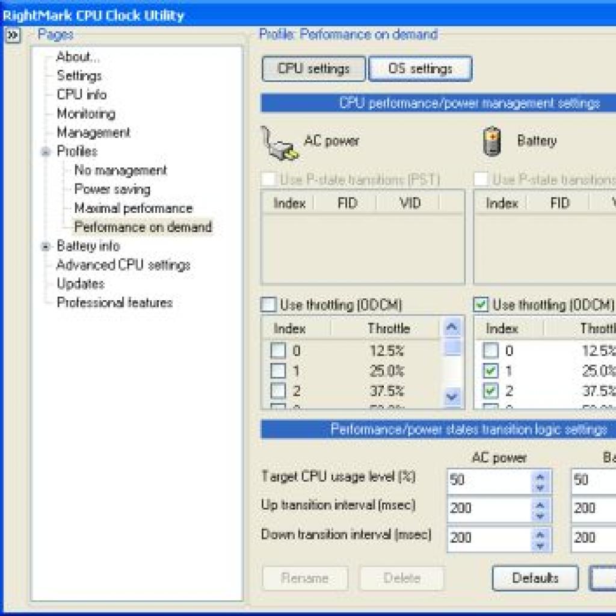
Task: Select the Profiles tree node
Action: click(77, 151)
